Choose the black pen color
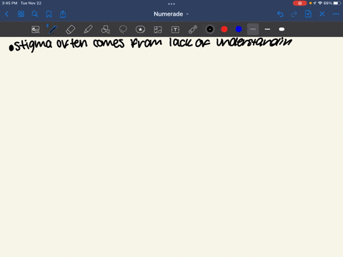Image resolution: width=343 pixels, height=257 pixels. pyautogui.click(x=210, y=29)
